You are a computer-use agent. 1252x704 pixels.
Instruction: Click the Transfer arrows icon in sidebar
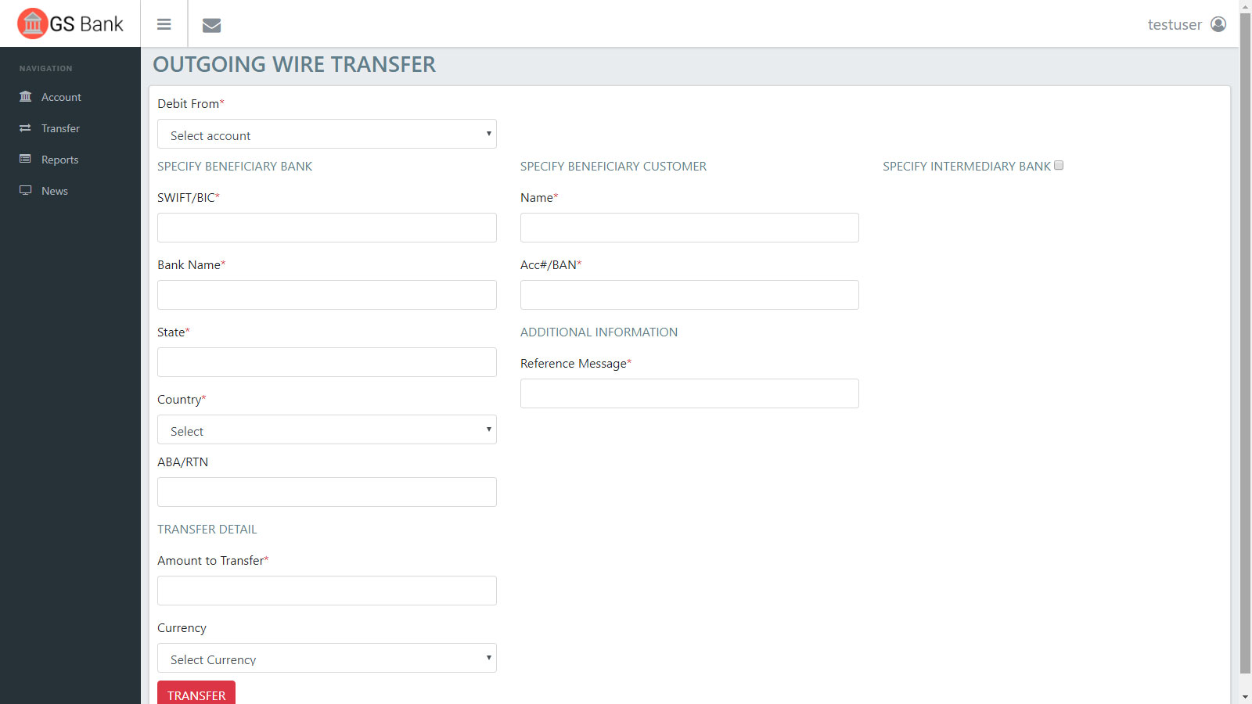[26, 128]
